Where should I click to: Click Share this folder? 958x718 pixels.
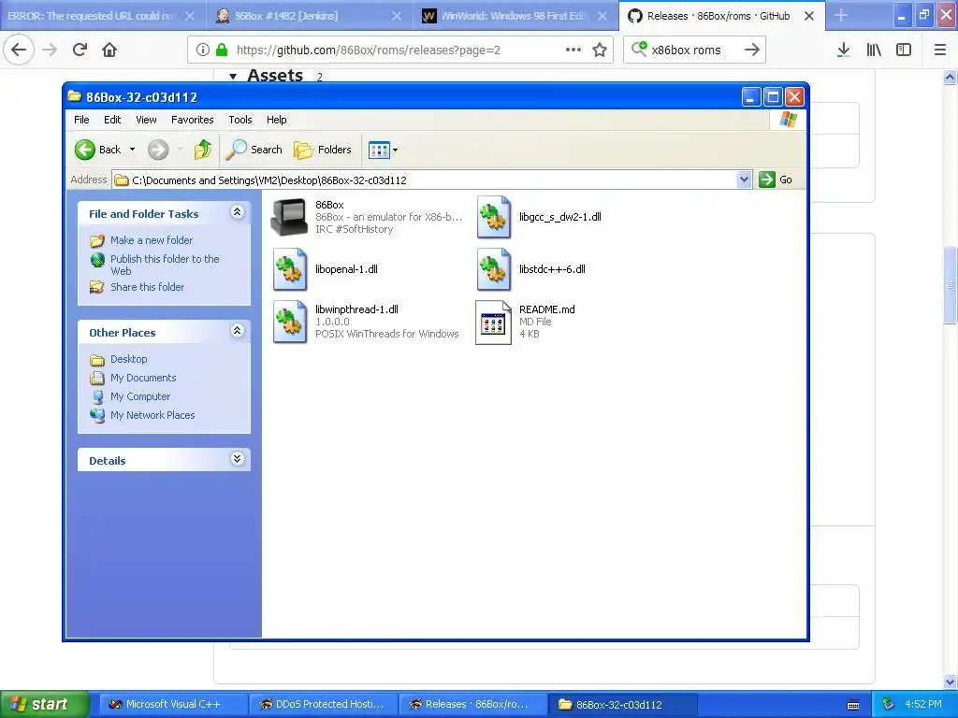click(x=147, y=287)
